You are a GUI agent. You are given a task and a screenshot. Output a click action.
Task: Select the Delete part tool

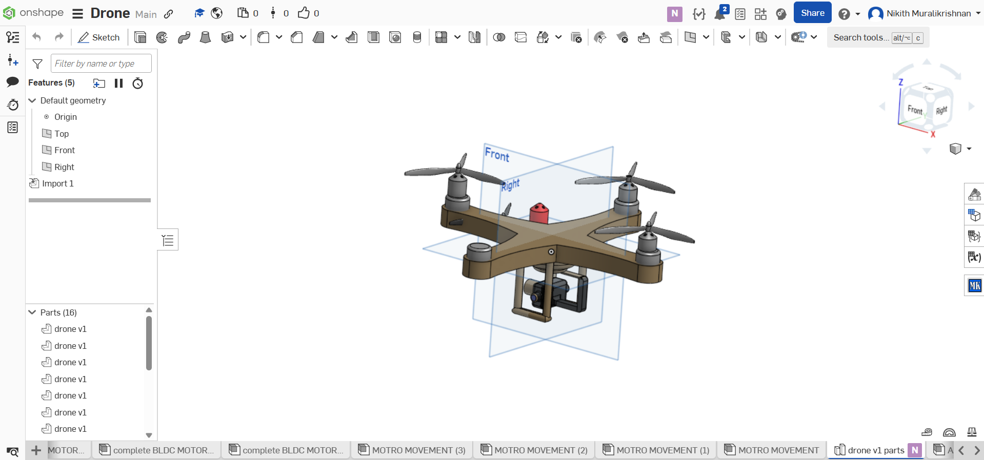576,37
